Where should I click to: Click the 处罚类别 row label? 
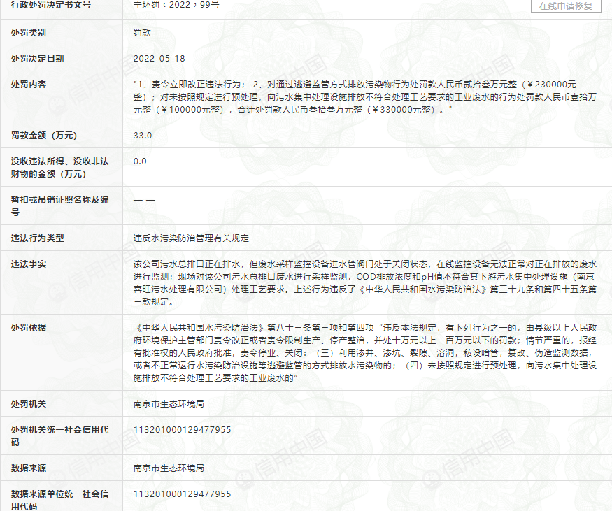pos(29,33)
